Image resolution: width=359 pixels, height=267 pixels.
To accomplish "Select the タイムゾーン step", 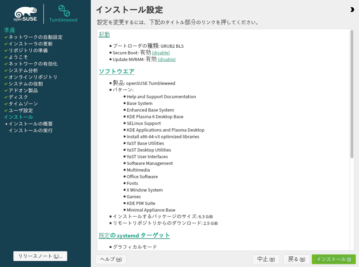I will tap(23, 104).
